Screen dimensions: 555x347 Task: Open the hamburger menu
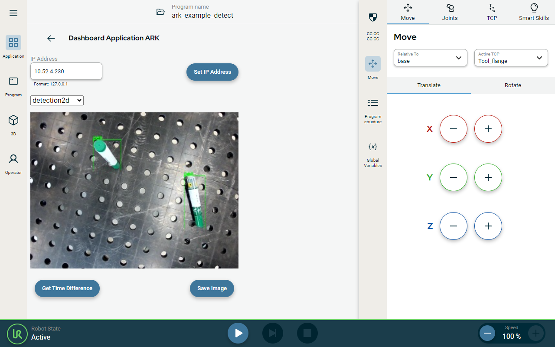[x=13, y=13]
